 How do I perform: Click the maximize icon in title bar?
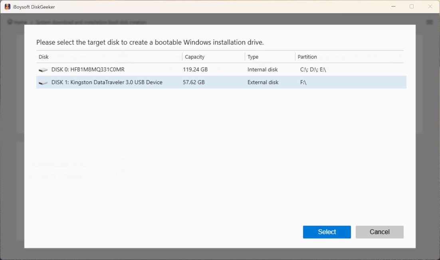click(412, 6)
